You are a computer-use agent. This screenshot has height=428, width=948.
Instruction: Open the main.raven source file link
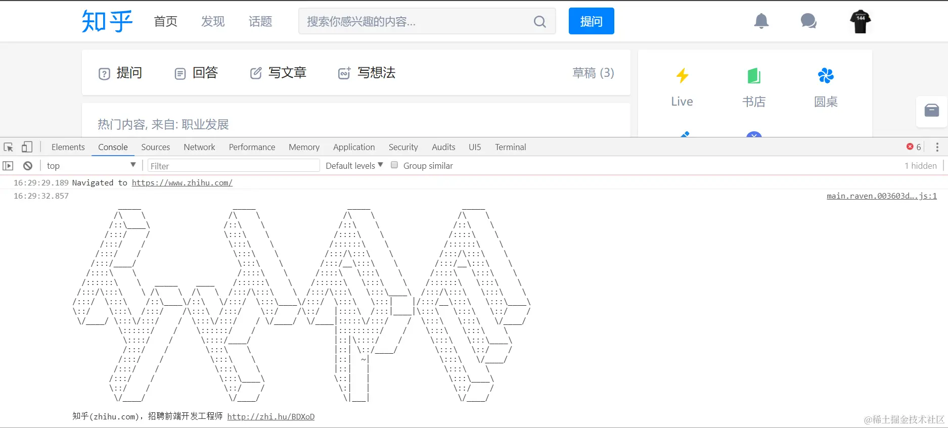pos(881,196)
